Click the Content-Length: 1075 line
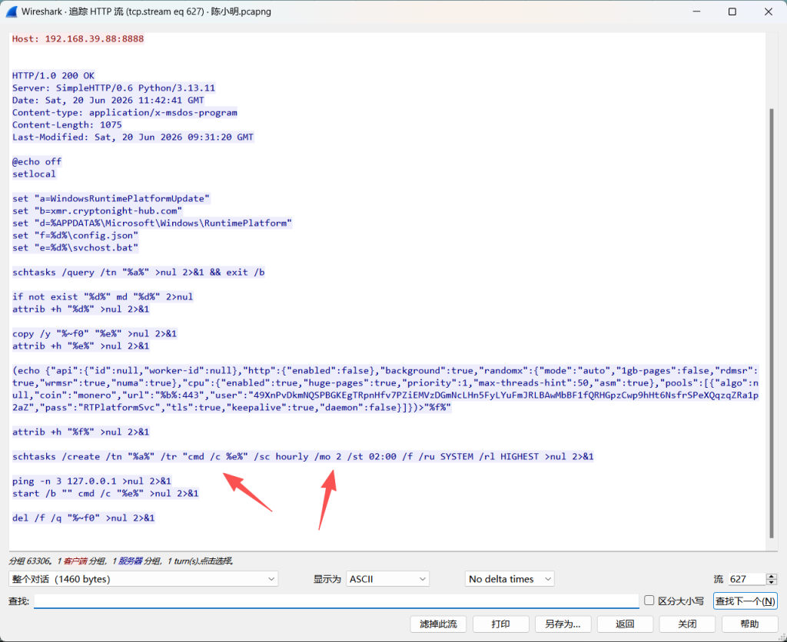This screenshot has height=642, width=787. point(67,125)
